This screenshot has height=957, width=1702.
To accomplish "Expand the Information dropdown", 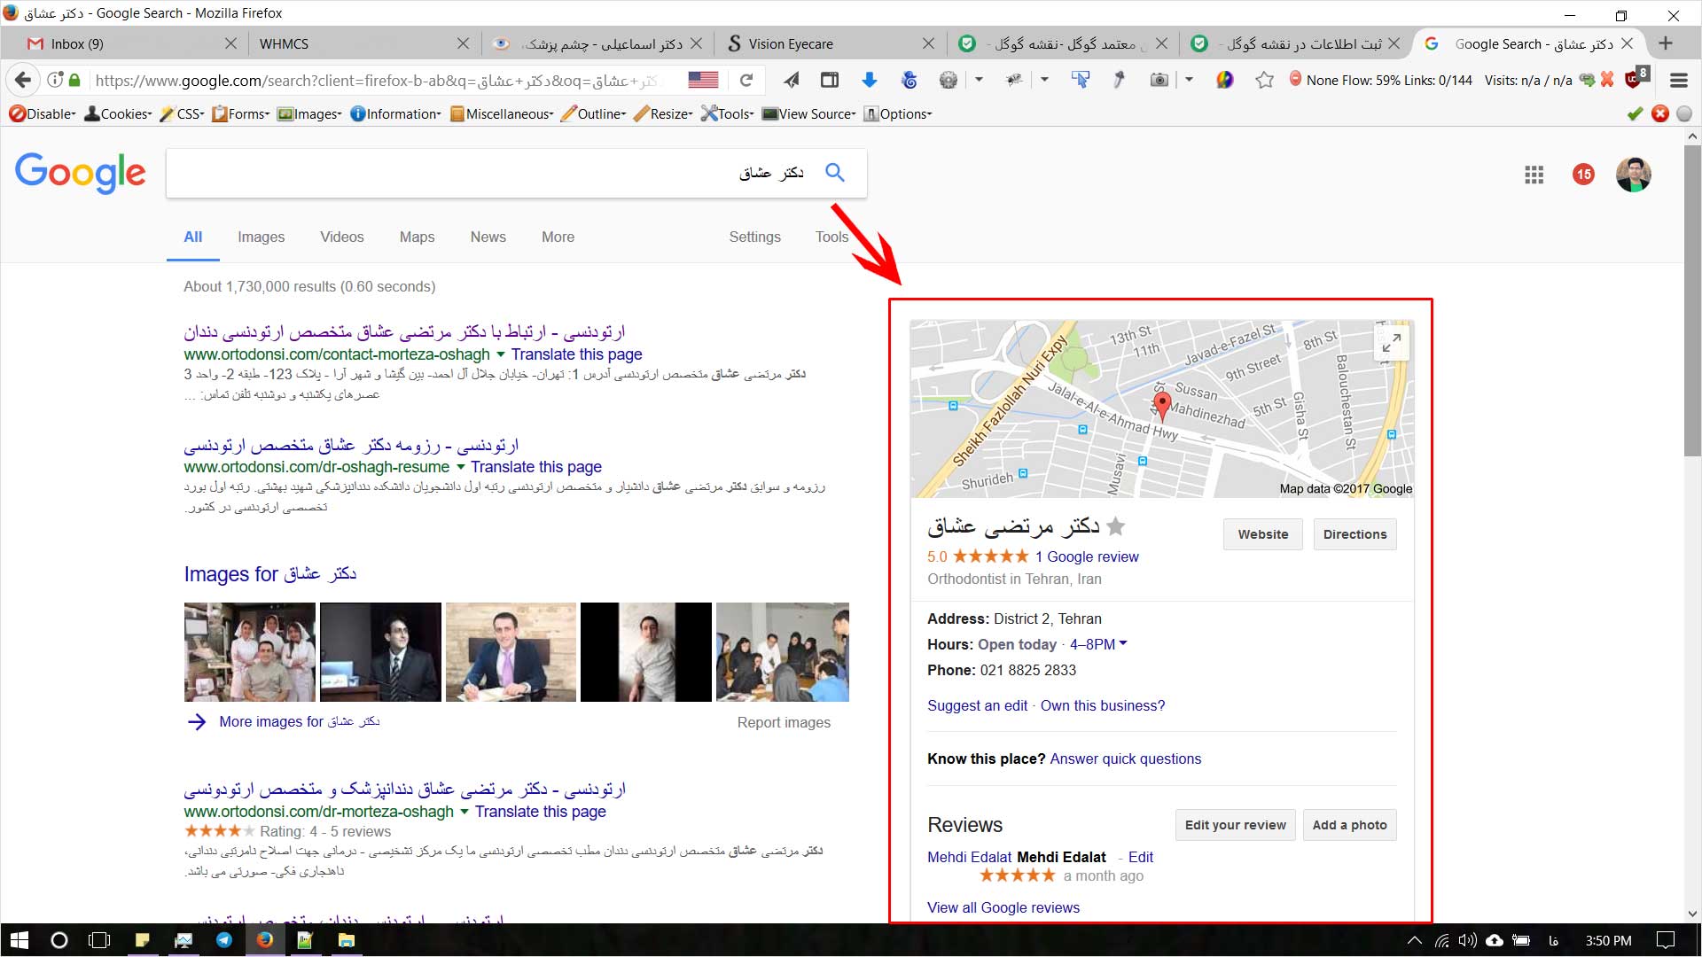I will point(395,113).
